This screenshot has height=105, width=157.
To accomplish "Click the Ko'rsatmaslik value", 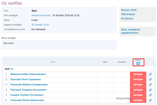I will pos(38,29).
